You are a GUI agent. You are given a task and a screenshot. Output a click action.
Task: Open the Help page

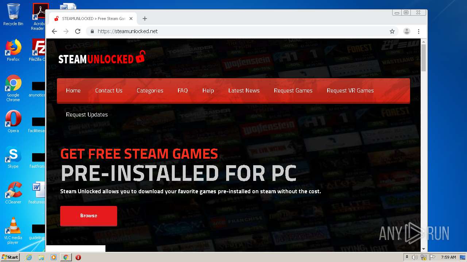point(208,91)
